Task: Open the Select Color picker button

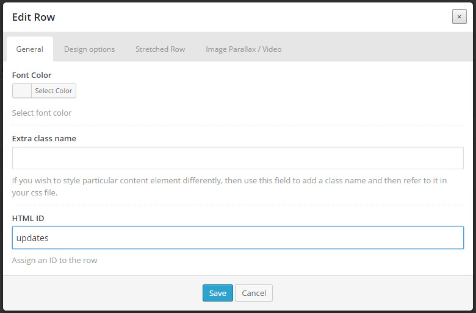Action: [x=54, y=91]
